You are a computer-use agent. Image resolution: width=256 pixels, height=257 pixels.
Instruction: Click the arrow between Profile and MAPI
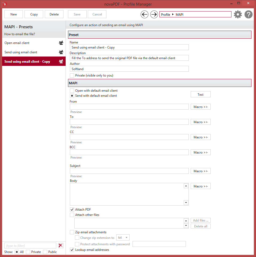coord(173,14)
